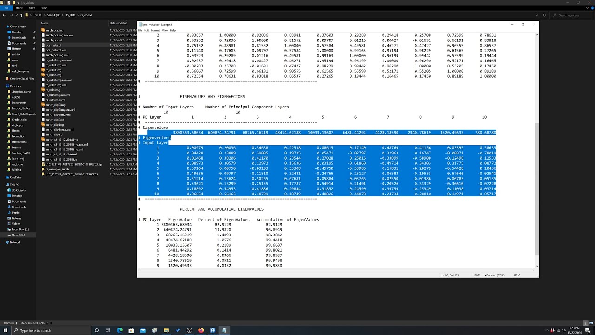Image resolution: width=595 pixels, height=335 pixels.
Task: Switch to Notepad via taskbar icon
Action: [x=224, y=330]
